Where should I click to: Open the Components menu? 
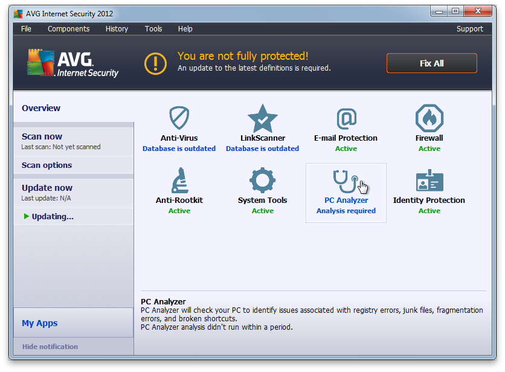(x=69, y=28)
